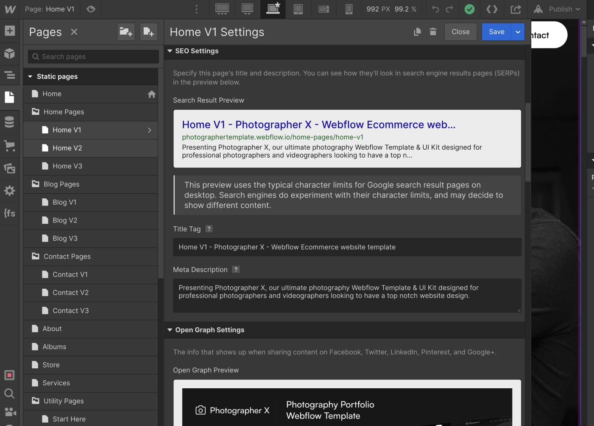Image resolution: width=594 pixels, height=426 pixels.
Task: Select the Start Here page
Action: pyautogui.click(x=91, y=419)
